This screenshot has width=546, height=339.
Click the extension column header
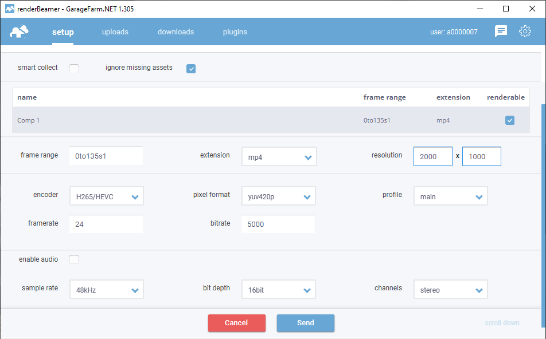click(x=453, y=97)
